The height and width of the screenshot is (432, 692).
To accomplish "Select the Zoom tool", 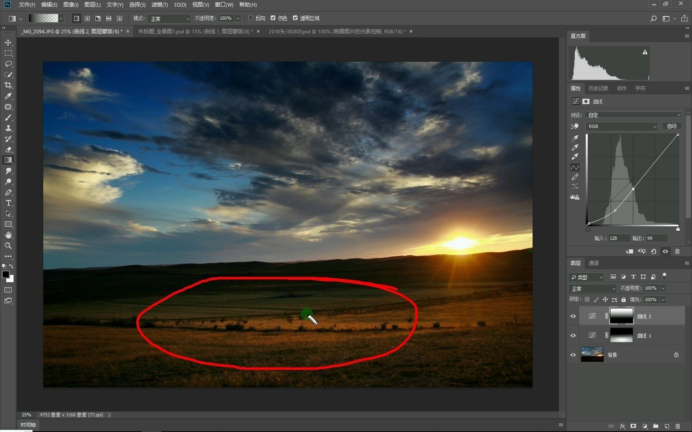I will point(8,246).
